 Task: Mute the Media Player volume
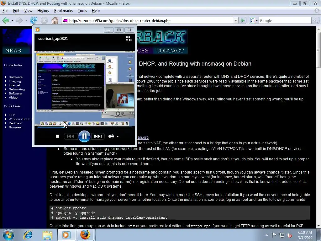point(111,136)
